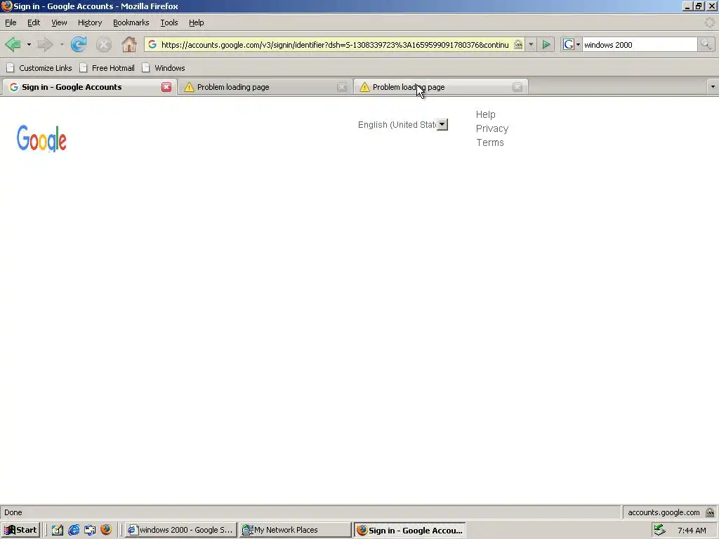Click the Help link on the page
Viewport: 719px width, 539px height.
click(x=486, y=114)
